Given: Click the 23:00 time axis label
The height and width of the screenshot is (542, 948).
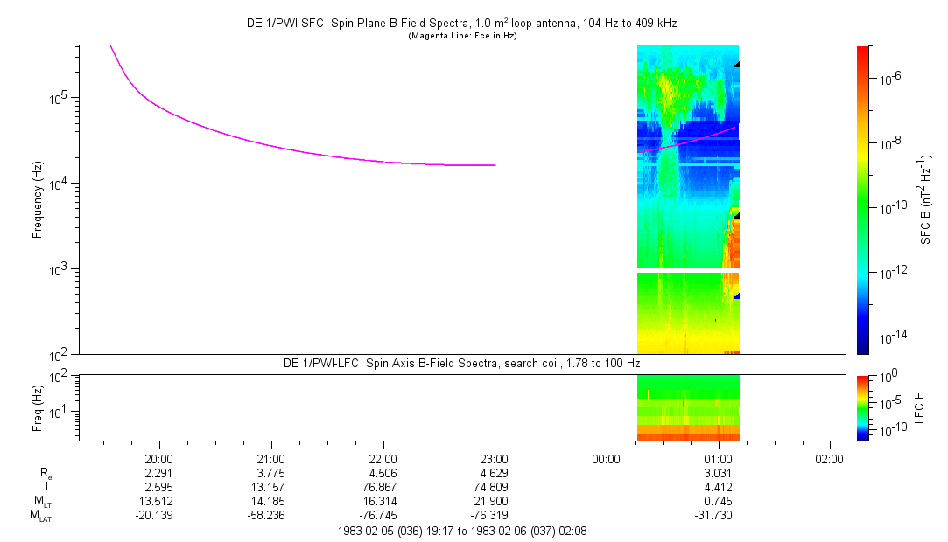Looking at the screenshot, I should pos(495,459).
